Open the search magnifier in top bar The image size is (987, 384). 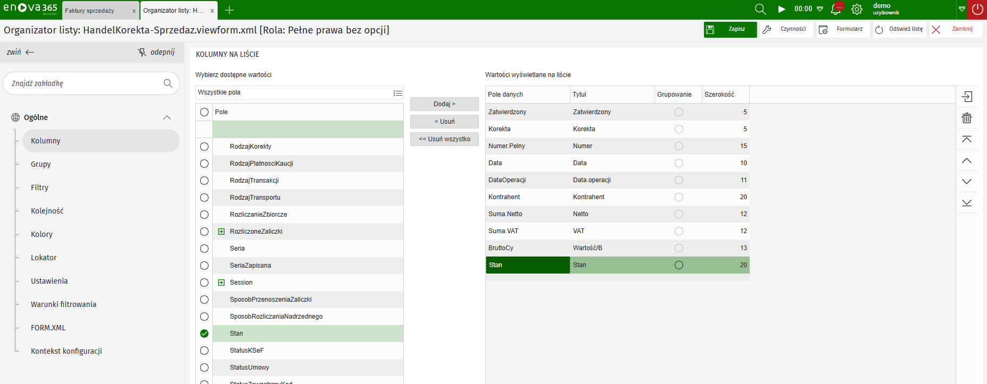click(x=760, y=9)
